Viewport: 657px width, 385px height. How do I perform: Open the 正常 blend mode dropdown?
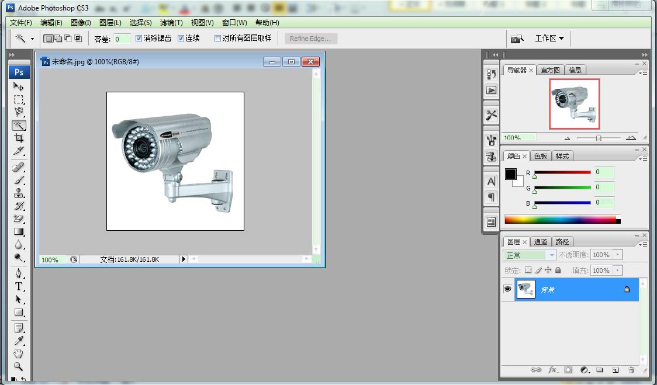[530, 255]
